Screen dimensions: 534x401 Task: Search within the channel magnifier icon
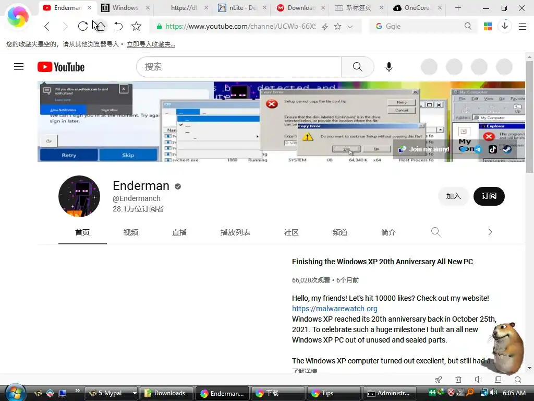point(435,232)
